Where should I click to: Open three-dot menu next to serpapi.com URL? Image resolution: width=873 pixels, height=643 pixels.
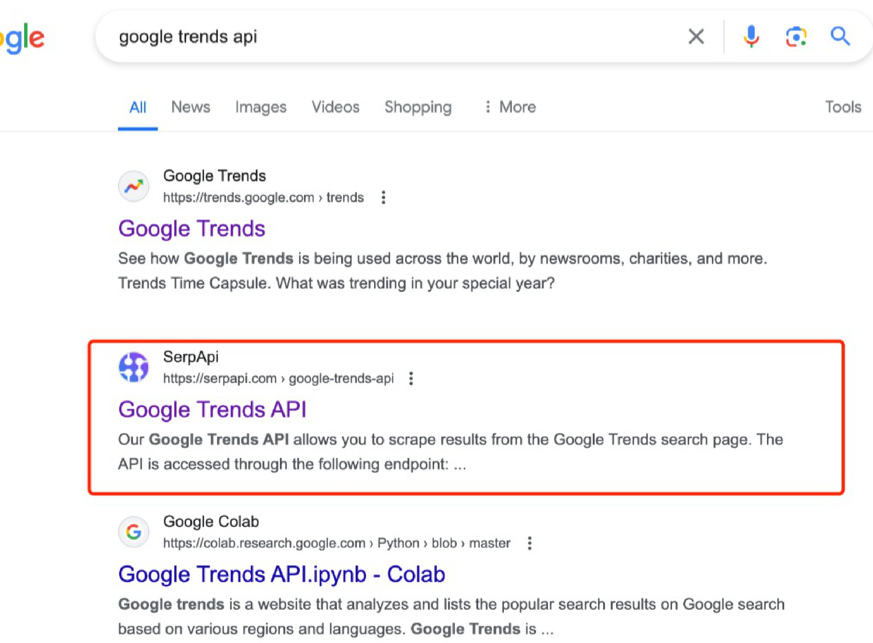(x=411, y=378)
